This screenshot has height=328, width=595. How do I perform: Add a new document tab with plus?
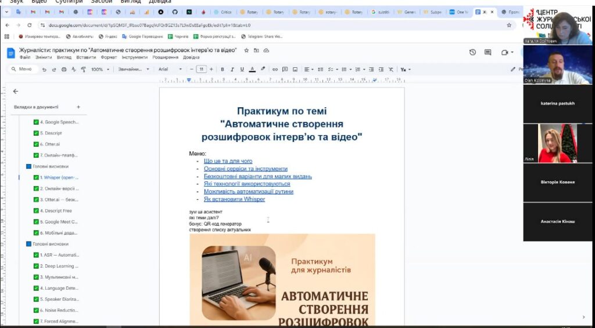point(78,107)
